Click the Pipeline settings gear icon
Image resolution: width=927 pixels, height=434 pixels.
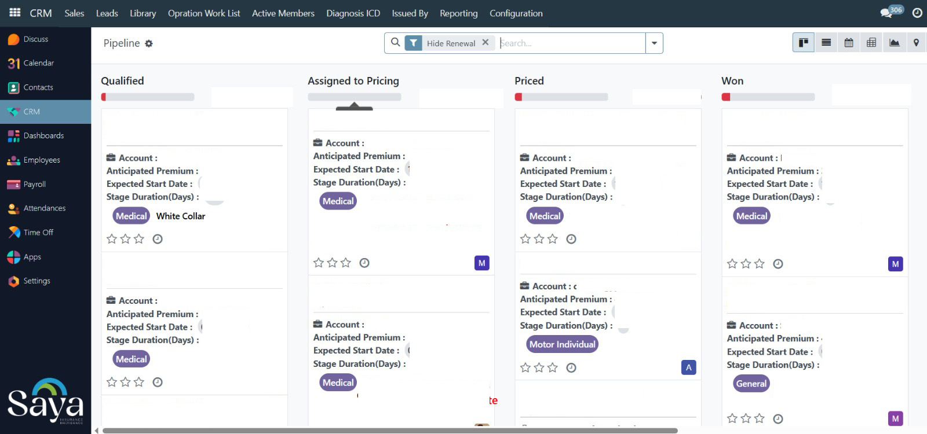click(149, 43)
